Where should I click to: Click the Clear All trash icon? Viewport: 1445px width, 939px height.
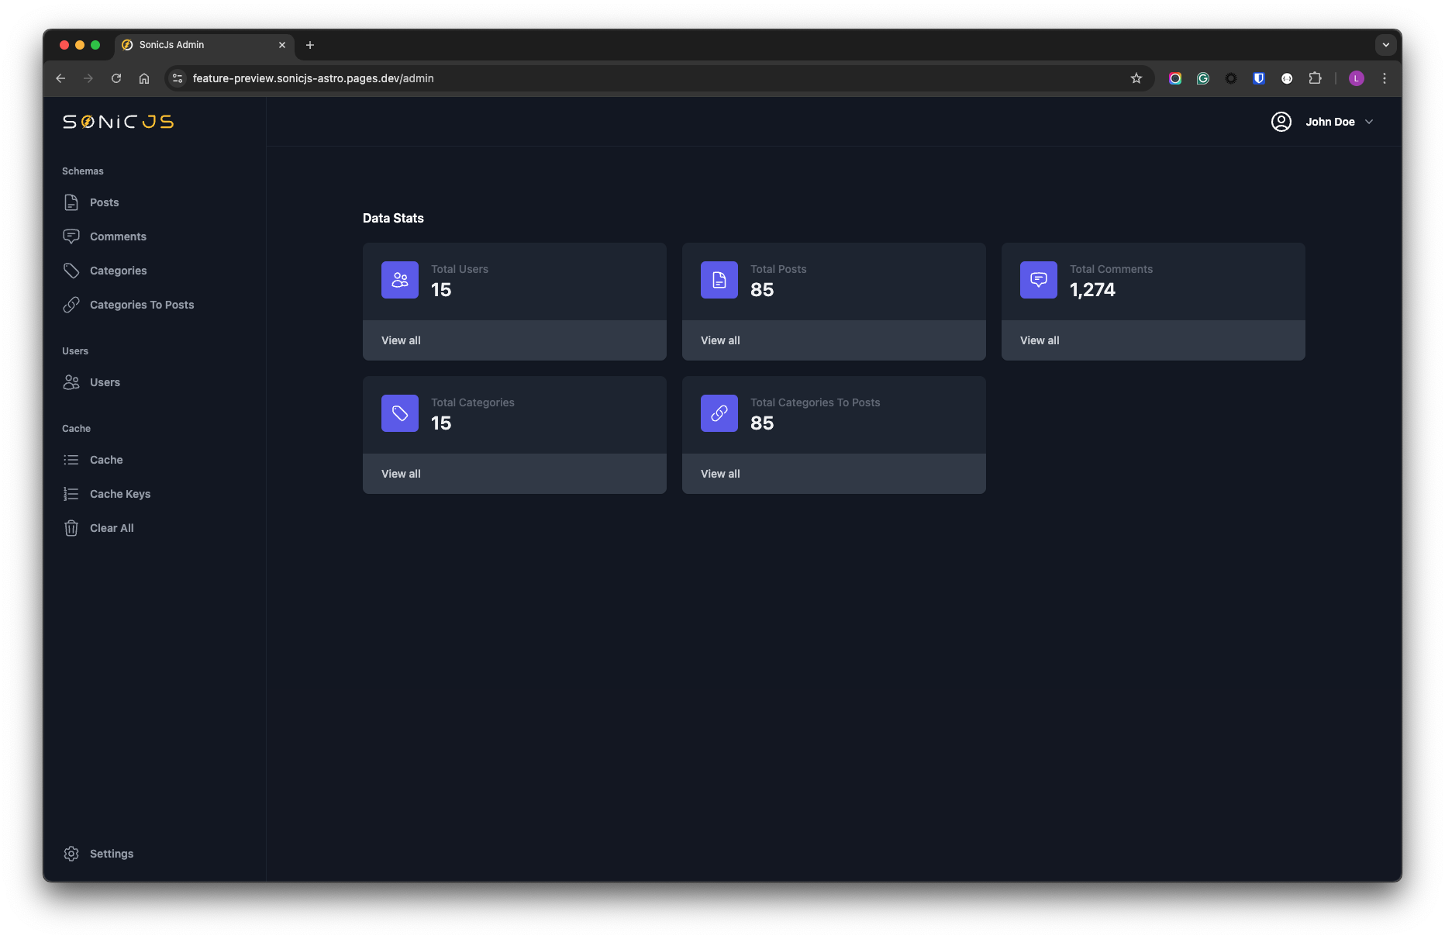(71, 527)
